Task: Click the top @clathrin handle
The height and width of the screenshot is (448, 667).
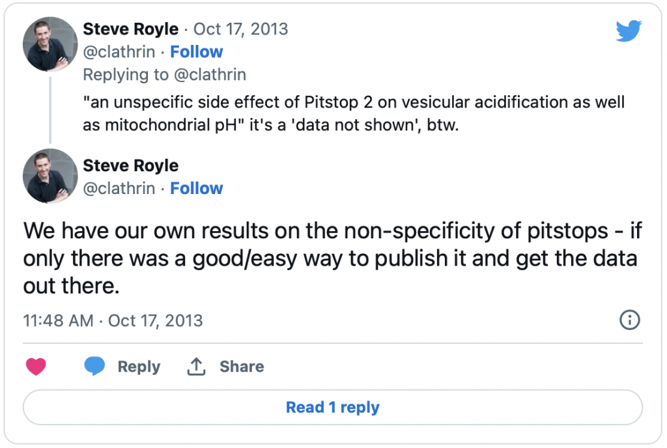Action: pos(119,52)
